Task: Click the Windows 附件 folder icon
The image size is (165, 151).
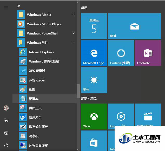Action: pos(21,43)
